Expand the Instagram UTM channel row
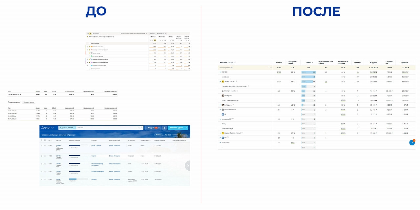The height and width of the screenshot is (210, 420). pos(220,105)
